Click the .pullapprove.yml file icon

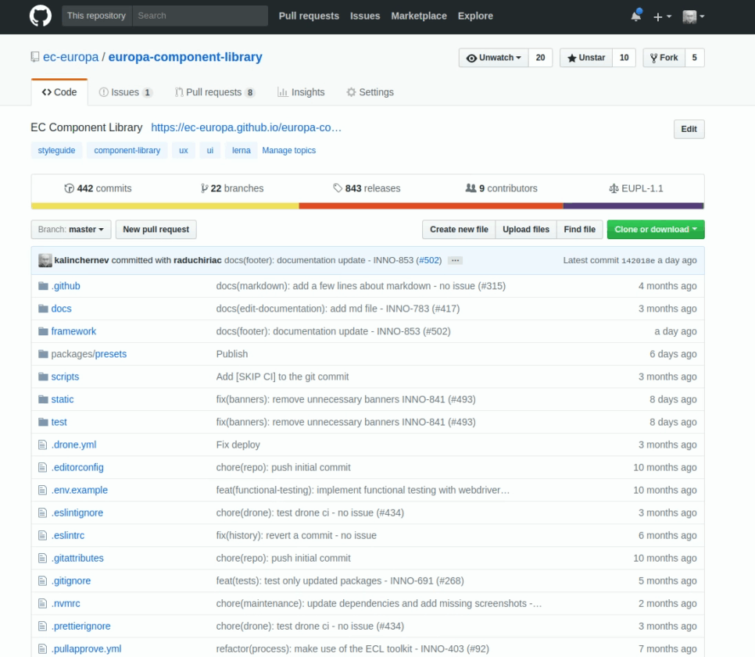43,648
